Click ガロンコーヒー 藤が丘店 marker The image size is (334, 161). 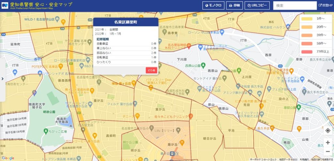95,136
